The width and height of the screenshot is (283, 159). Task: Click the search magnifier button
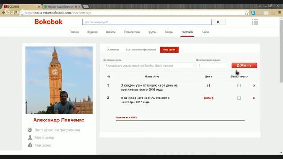pos(218,22)
